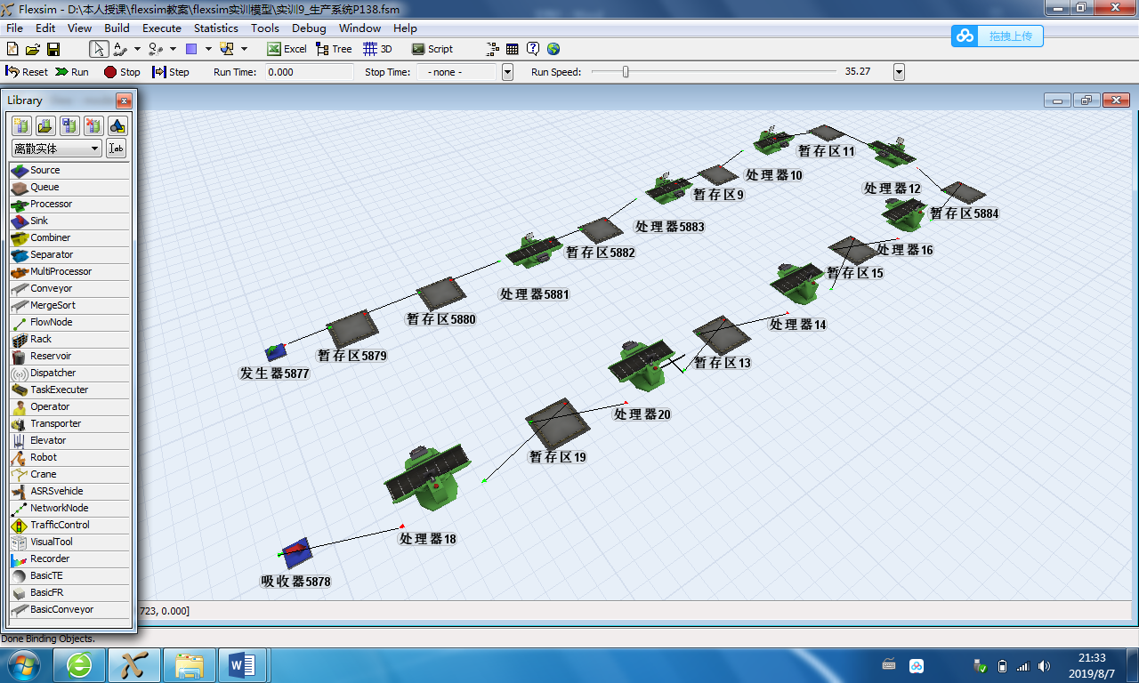This screenshot has height=683, width=1139.
Task: Open the Statistics menu
Action: (216, 28)
